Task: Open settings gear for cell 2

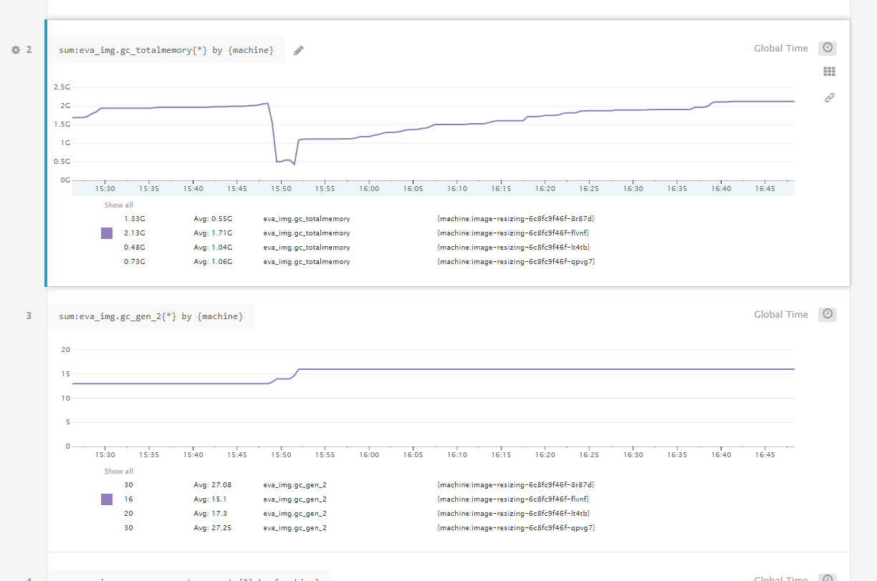Action: (15, 50)
